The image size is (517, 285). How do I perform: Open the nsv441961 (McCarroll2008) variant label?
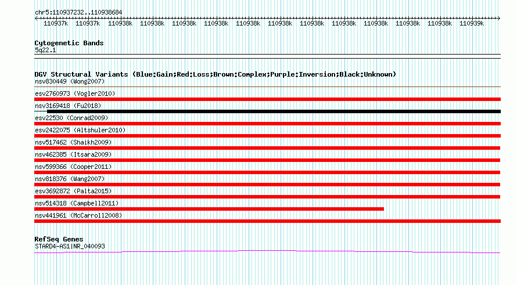coord(78,215)
